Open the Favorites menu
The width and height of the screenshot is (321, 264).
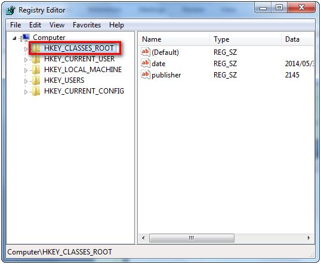coord(87,25)
